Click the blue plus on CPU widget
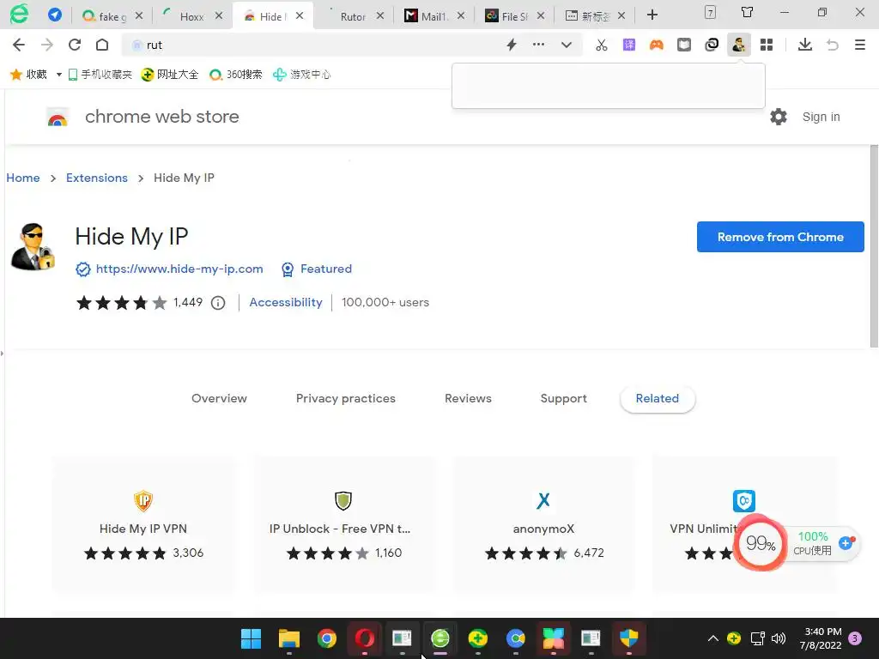879x659 pixels. pyautogui.click(x=846, y=542)
